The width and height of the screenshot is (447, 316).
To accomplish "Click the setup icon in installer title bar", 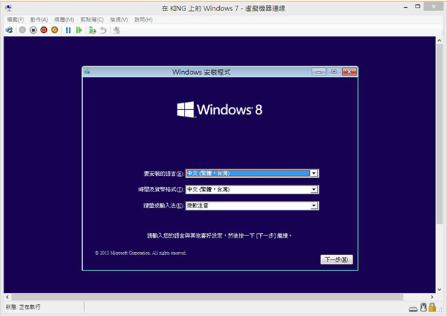I will coord(87,72).
